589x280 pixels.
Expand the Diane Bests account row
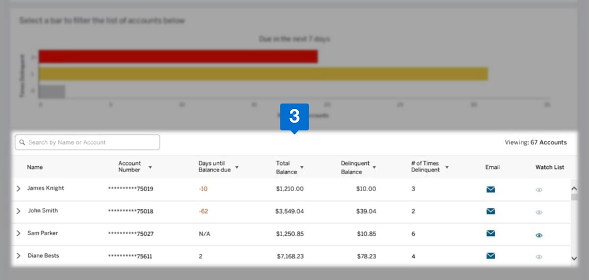(19, 256)
